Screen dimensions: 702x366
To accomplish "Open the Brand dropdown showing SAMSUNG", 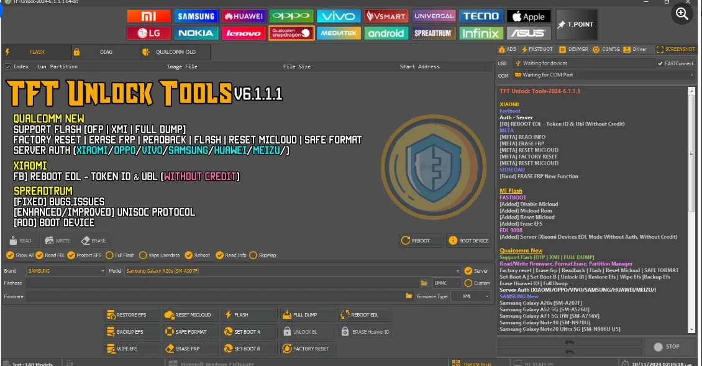I will click(66, 270).
